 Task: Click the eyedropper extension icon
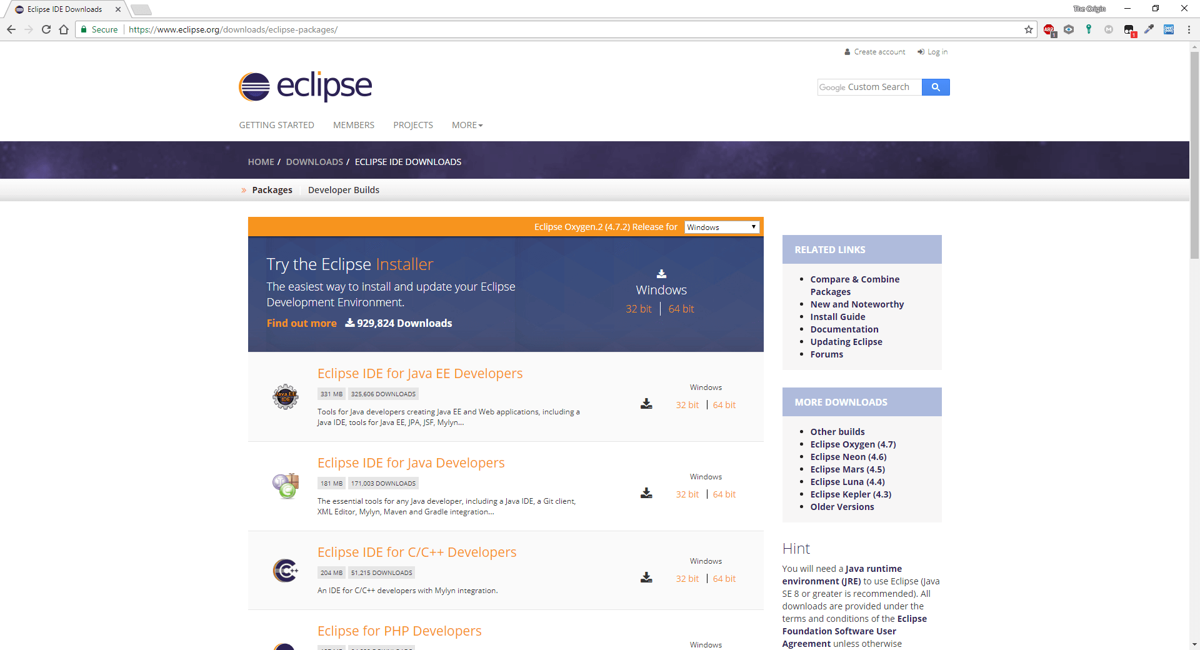click(1149, 29)
